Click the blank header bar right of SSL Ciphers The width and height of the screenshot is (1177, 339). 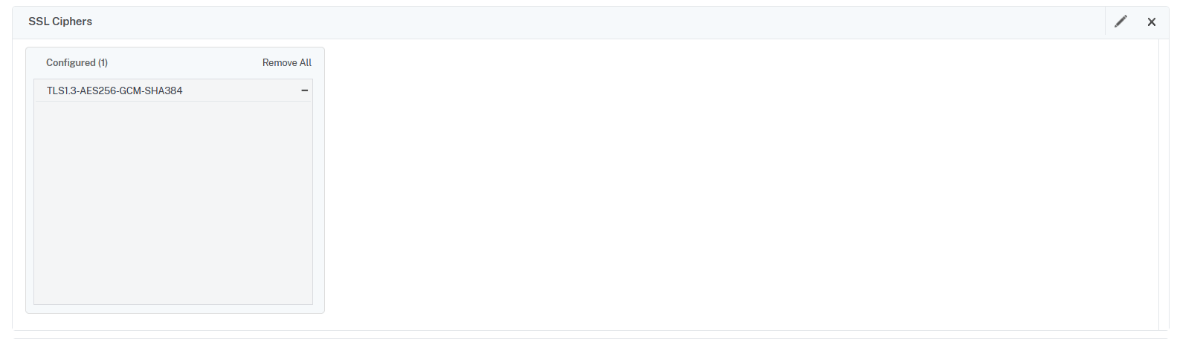click(x=595, y=22)
